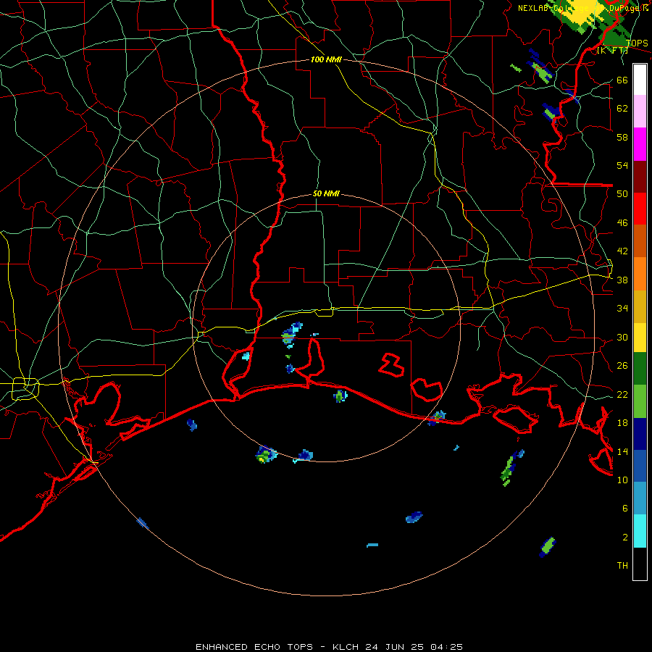The width and height of the screenshot is (652, 652).
Task: Click the "K FT" units label
Action: [612, 51]
